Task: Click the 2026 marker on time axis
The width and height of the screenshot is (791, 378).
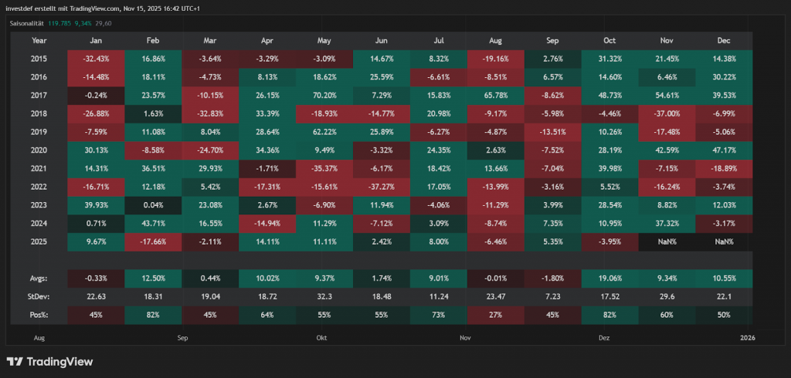Action: coord(747,338)
